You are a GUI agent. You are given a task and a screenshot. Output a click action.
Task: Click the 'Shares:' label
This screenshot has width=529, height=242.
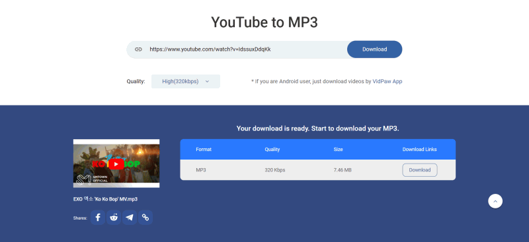[80, 218]
